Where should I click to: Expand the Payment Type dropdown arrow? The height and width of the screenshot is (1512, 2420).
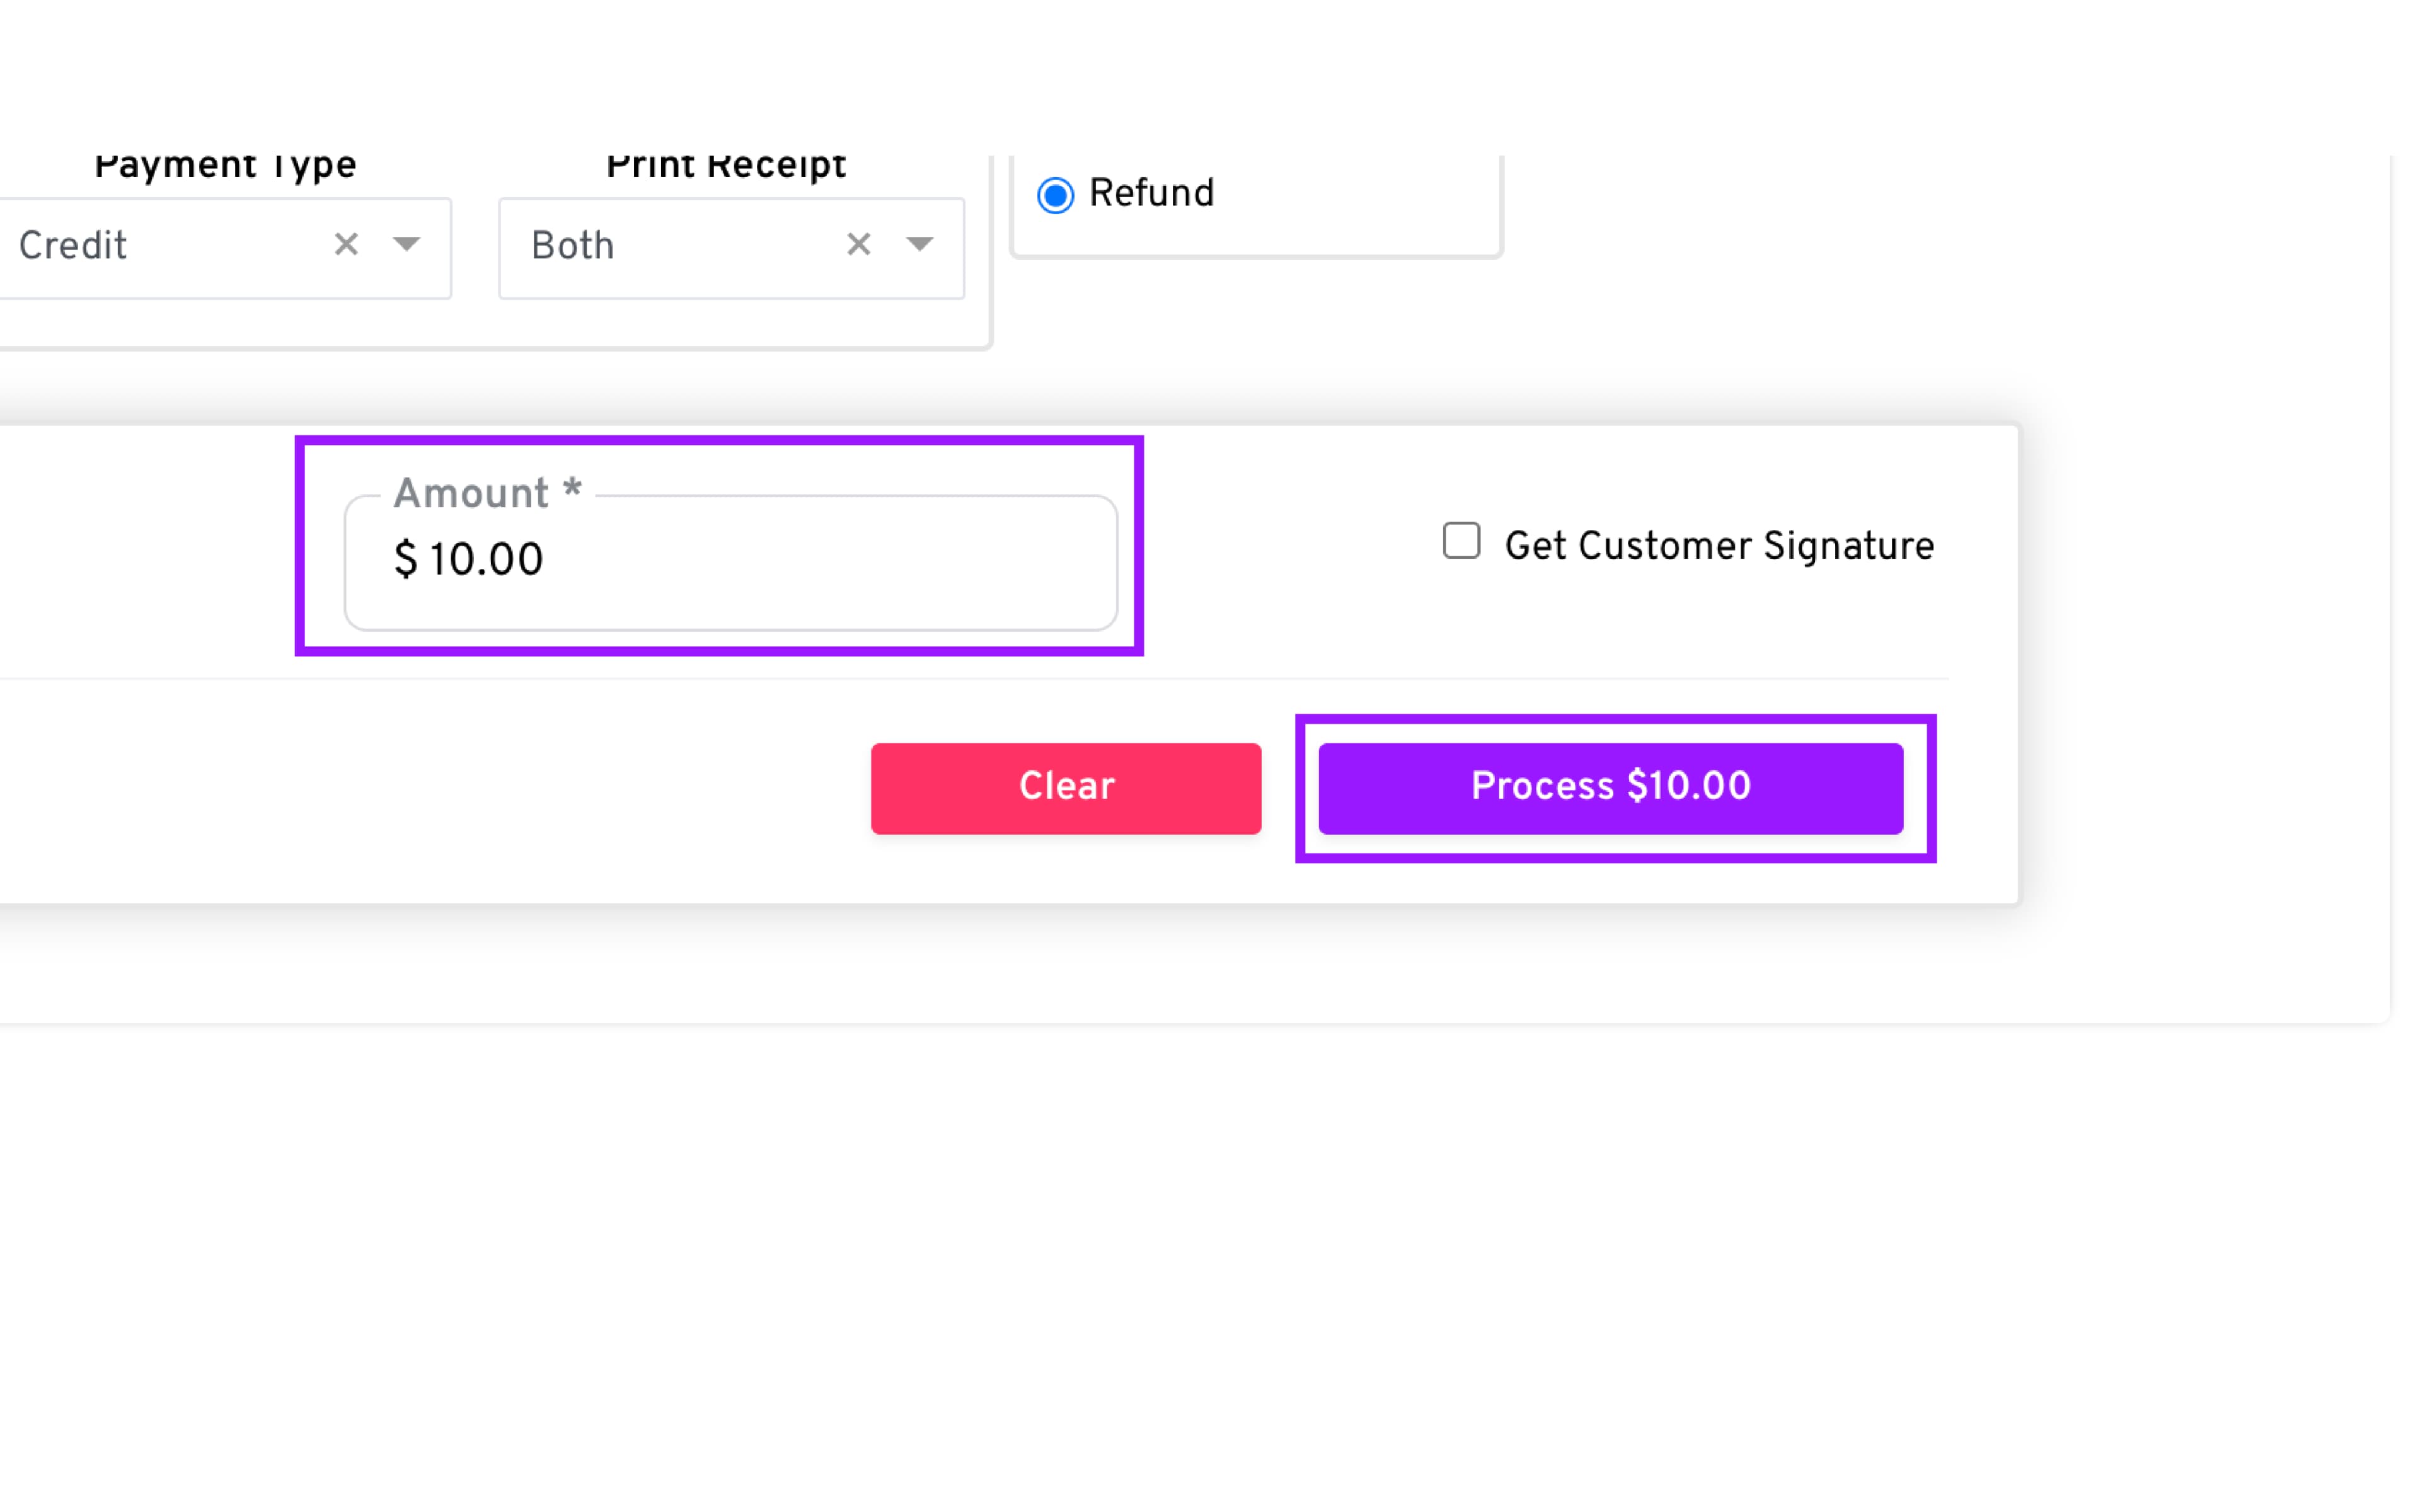pos(406,244)
